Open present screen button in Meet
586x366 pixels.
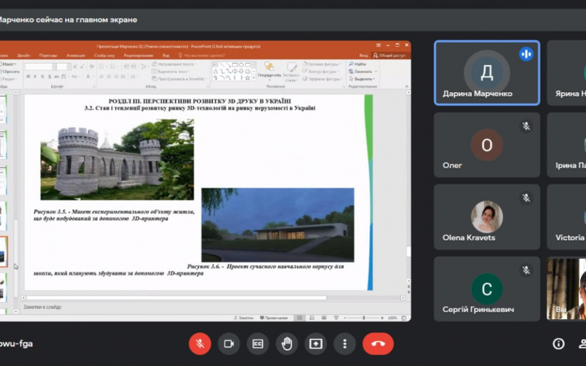point(316,343)
